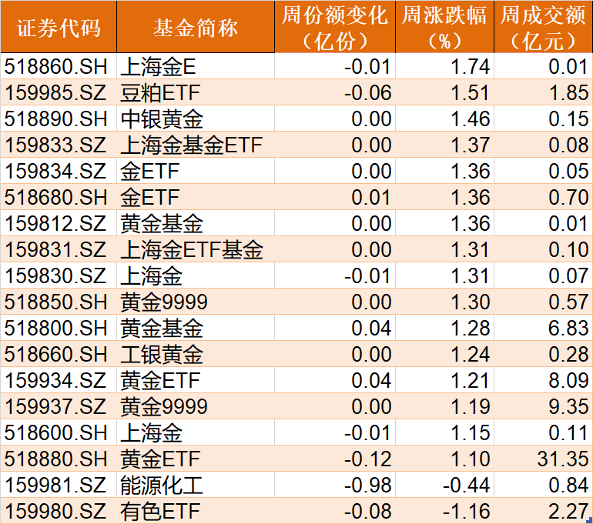The image size is (593, 524).
Task: Click turnover value 0.84
Action: tap(569, 485)
